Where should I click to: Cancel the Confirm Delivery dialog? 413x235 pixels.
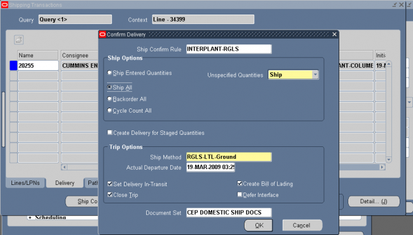coord(302,225)
